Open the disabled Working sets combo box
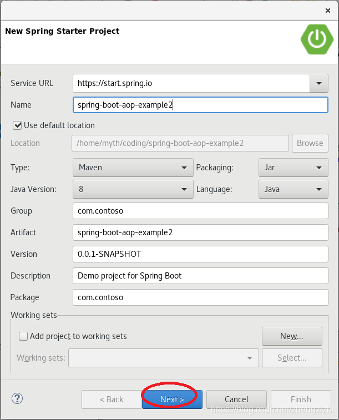Image resolution: width=339 pixels, height=420 pixels. pos(163,358)
